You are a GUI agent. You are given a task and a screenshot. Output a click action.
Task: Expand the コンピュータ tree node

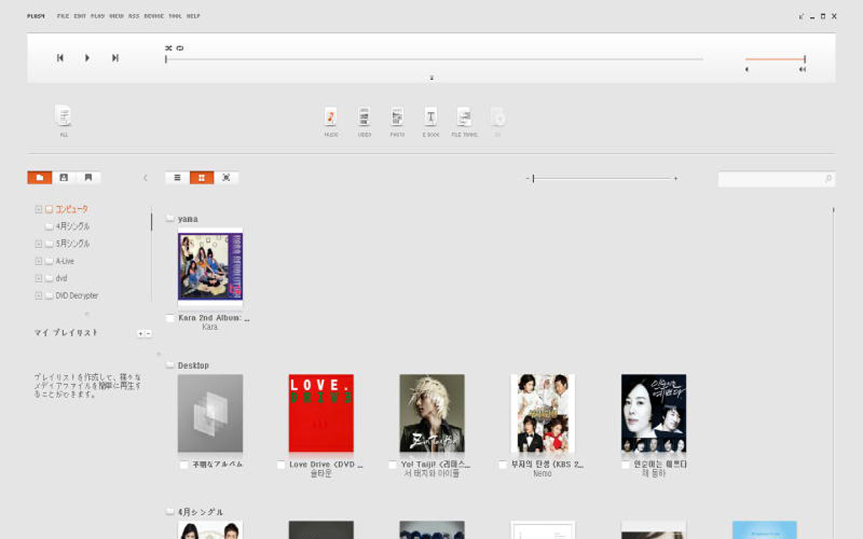[x=38, y=210]
